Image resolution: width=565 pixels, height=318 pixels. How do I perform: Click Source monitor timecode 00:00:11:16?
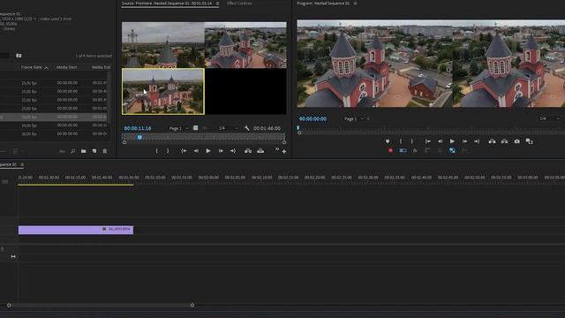[138, 128]
